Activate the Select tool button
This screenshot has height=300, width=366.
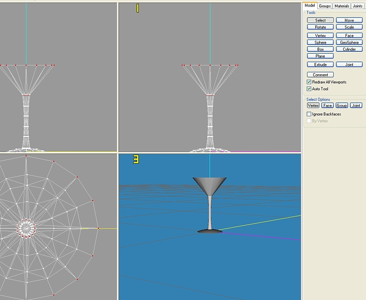tap(320, 20)
